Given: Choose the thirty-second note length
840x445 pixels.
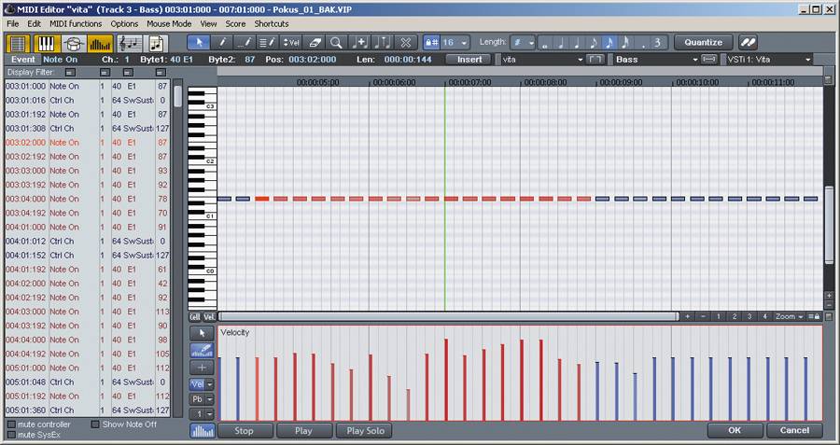Looking at the screenshot, I should coord(625,43).
